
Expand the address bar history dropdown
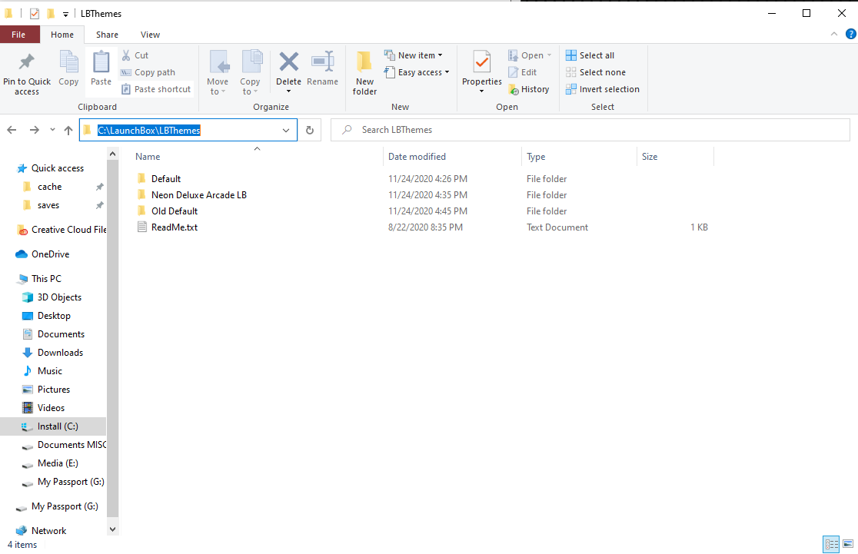click(286, 130)
